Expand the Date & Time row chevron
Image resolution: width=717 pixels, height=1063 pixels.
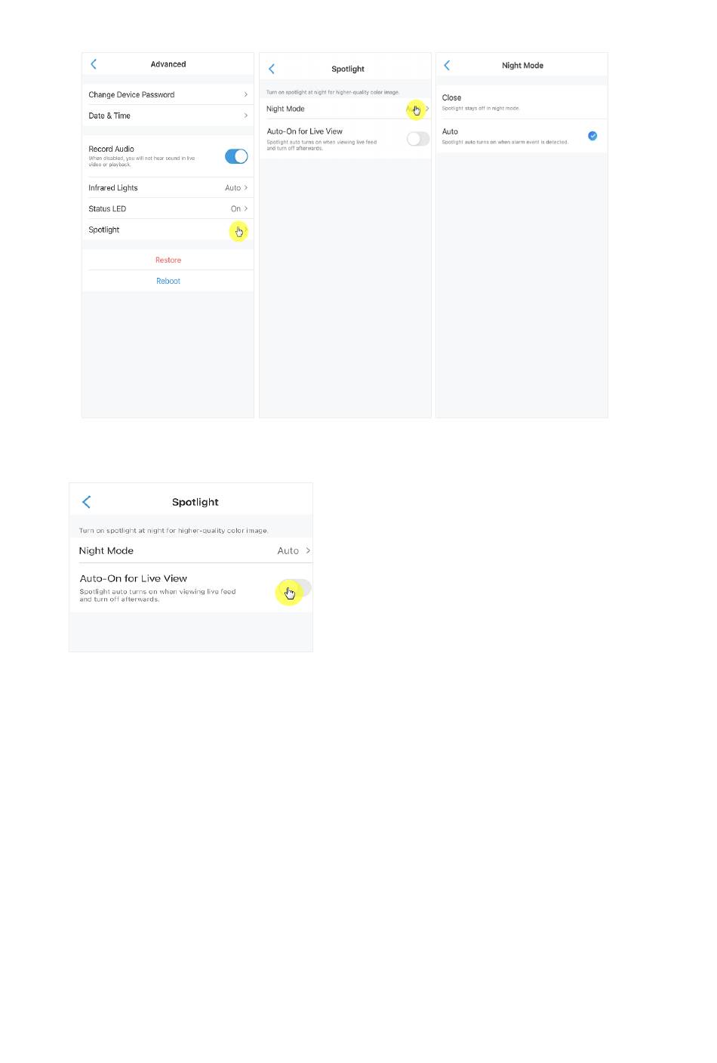(x=246, y=116)
